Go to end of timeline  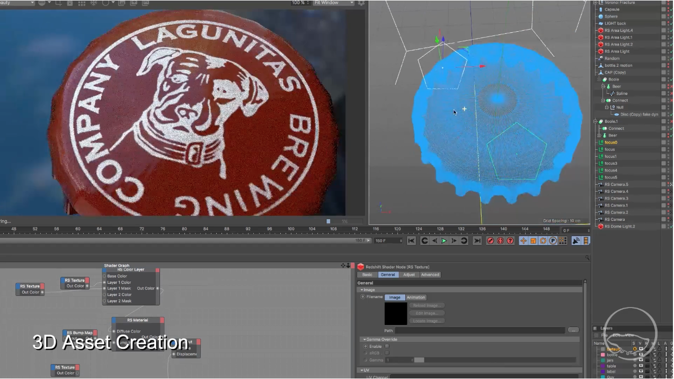[x=477, y=241]
